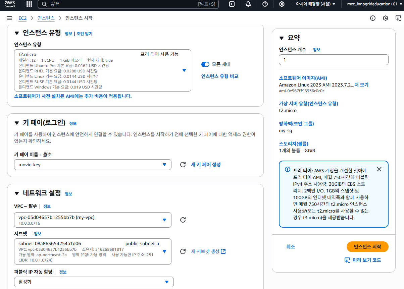404x289 pixels.
Task: Click the info circle icon at top right
Action: point(372,18)
